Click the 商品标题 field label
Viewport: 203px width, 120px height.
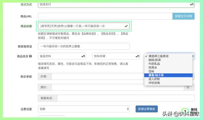[26, 26]
